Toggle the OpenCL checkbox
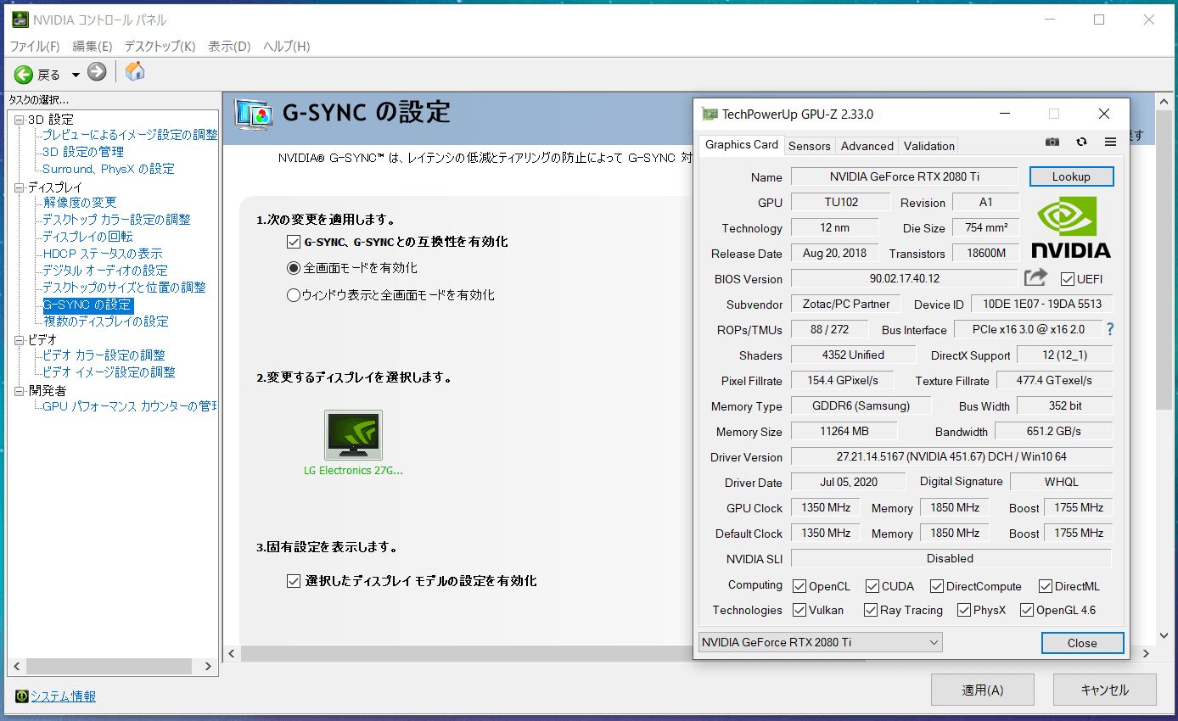This screenshot has width=1178, height=721. (x=799, y=586)
